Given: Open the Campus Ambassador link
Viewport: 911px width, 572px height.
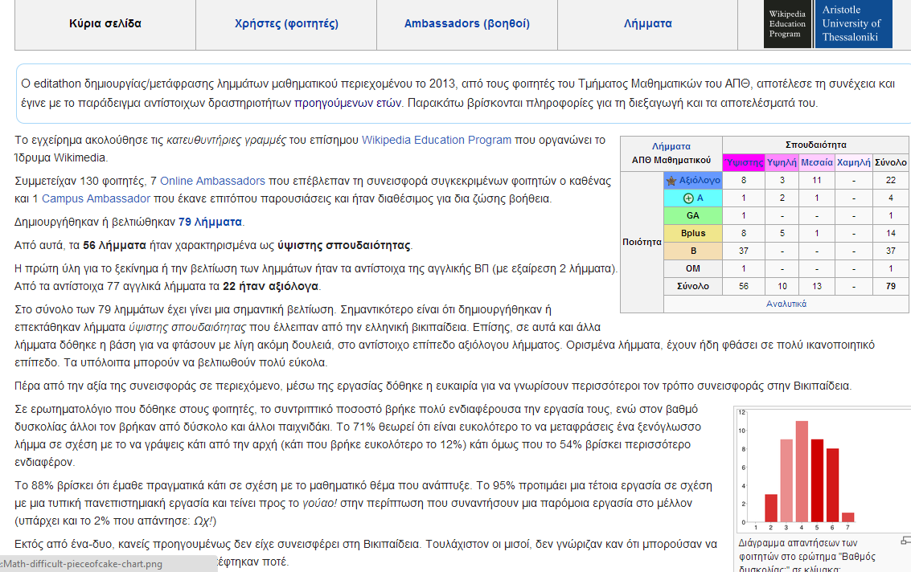Looking at the screenshot, I should coord(96,198).
